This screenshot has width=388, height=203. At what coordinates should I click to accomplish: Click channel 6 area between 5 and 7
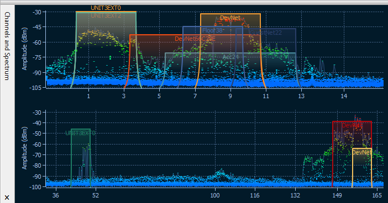pos(177,96)
